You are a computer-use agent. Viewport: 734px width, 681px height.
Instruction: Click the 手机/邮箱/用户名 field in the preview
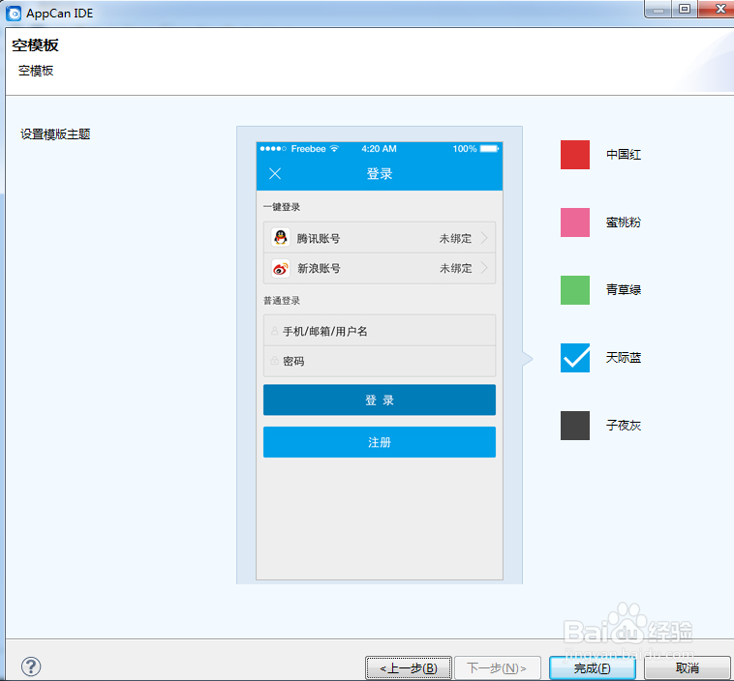(x=380, y=331)
